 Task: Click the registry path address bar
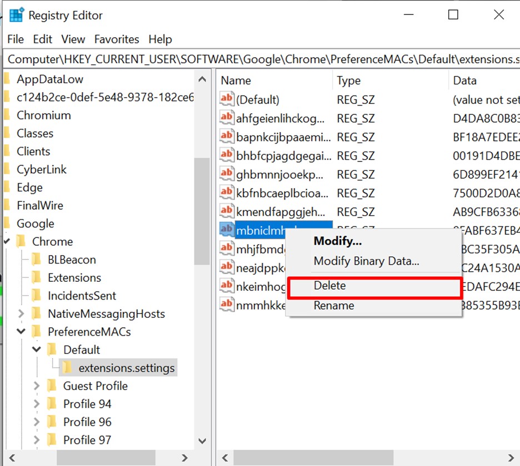click(x=261, y=59)
